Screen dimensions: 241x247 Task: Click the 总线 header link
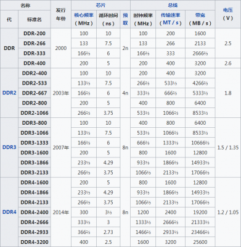coord(173,5)
